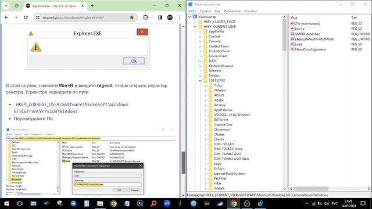Select the Environment key
Image resolution: width=372 pixels, height=209 pixels.
click(218, 56)
